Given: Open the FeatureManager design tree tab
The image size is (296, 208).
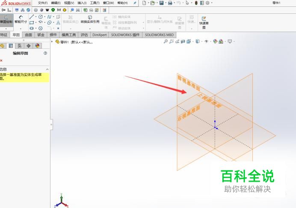Looking at the screenshot, I should point(2,46).
